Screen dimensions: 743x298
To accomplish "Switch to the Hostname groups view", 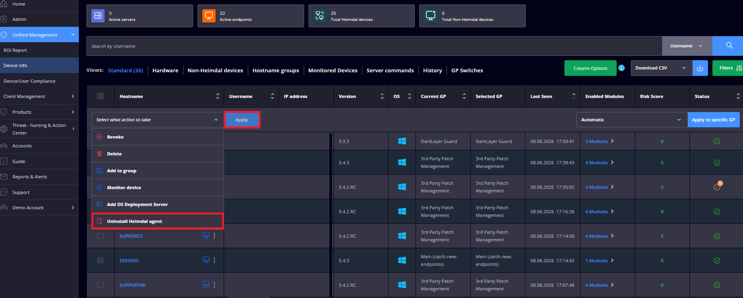I will click(276, 70).
